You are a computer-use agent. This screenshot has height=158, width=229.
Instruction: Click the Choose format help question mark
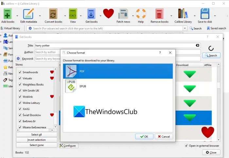(160, 53)
